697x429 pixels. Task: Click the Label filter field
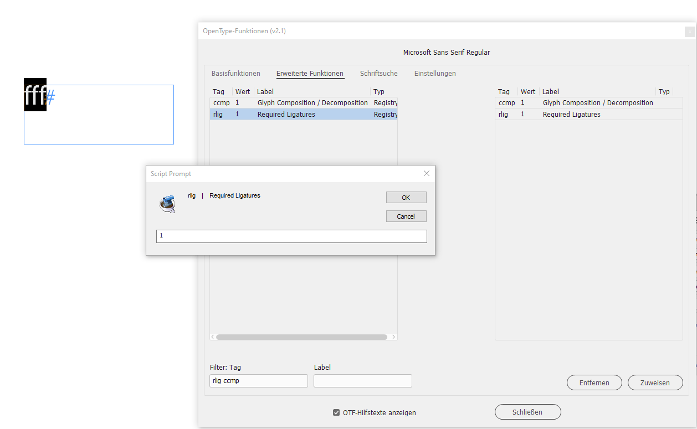pyautogui.click(x=362, y=381)
